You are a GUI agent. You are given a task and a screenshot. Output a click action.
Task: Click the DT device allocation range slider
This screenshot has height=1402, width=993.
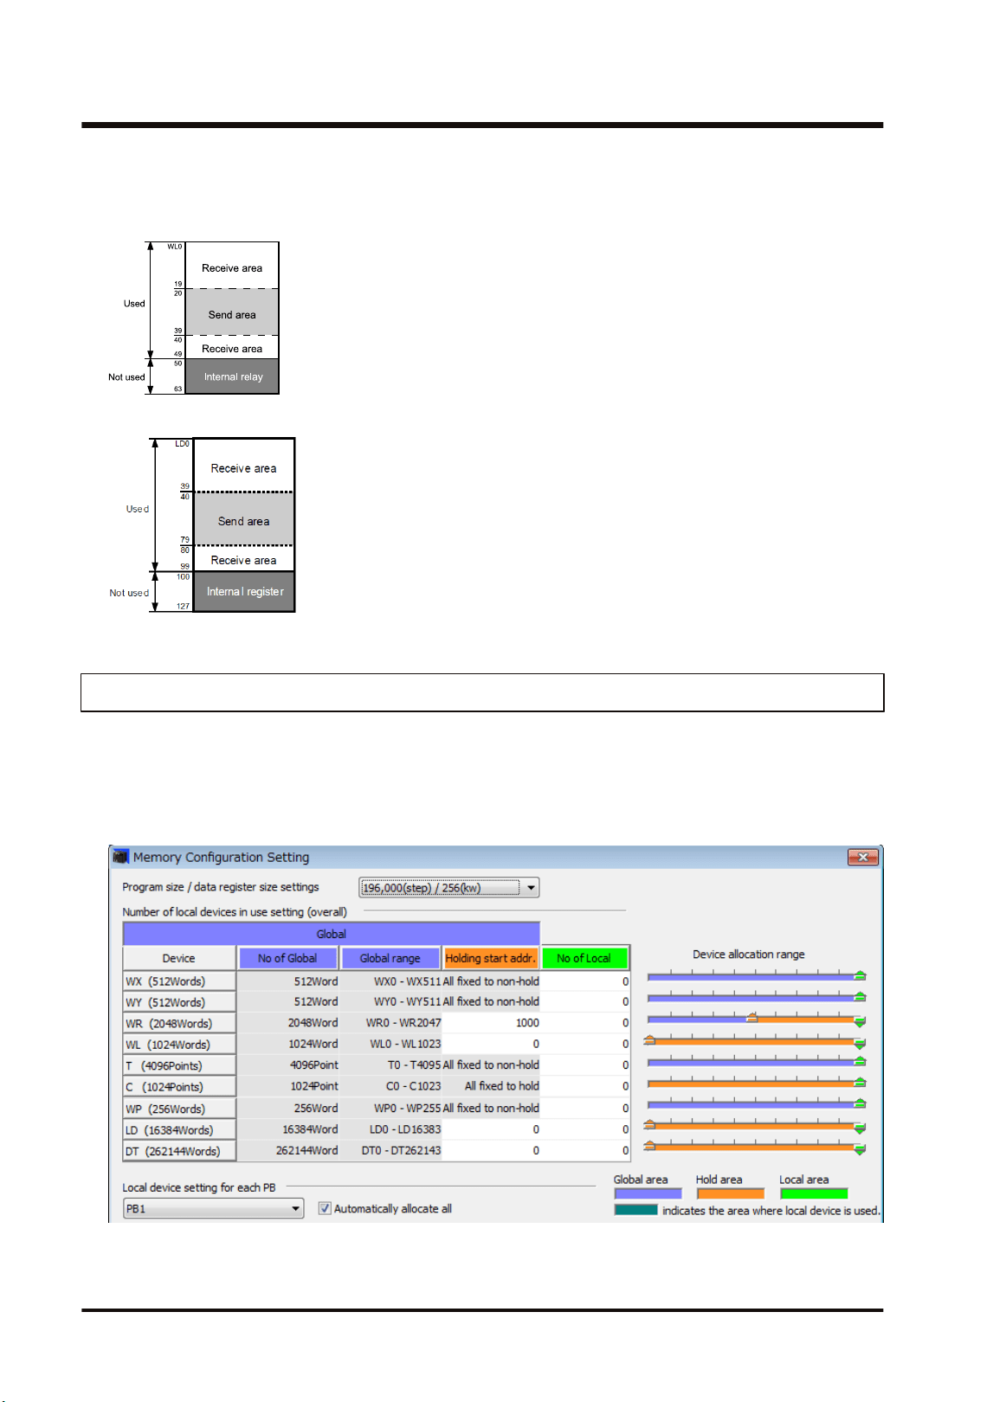(x=754, y=1146)
